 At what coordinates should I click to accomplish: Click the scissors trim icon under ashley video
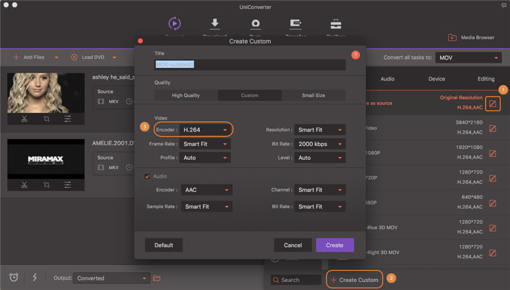click(25, 119)
